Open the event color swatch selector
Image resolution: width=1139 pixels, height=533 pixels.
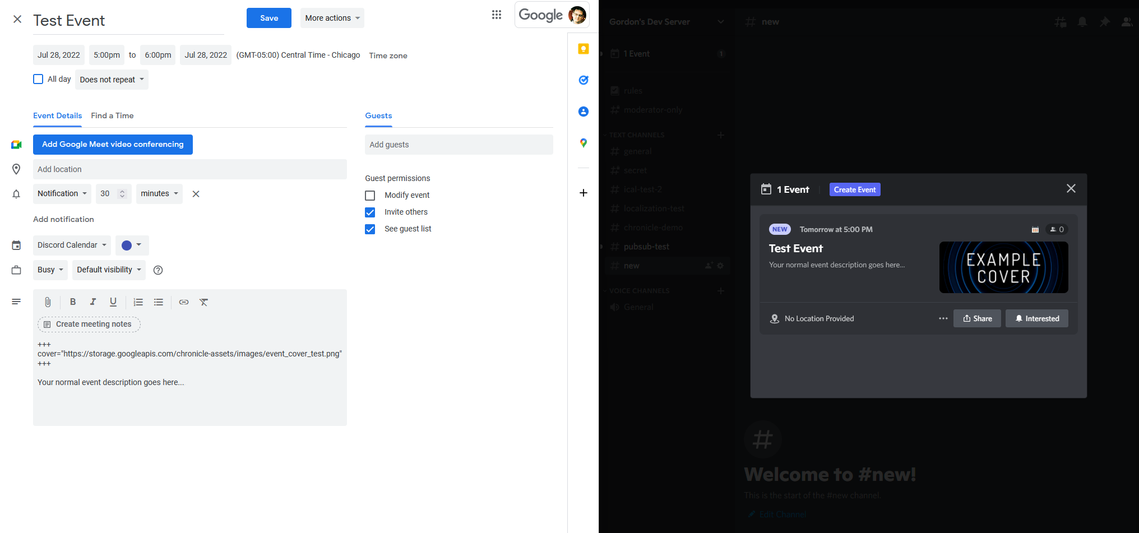tap(132, 245)
